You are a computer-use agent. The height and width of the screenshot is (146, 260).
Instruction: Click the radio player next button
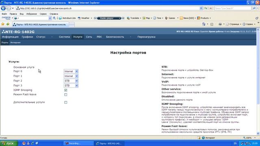click(x=123, y=18)
